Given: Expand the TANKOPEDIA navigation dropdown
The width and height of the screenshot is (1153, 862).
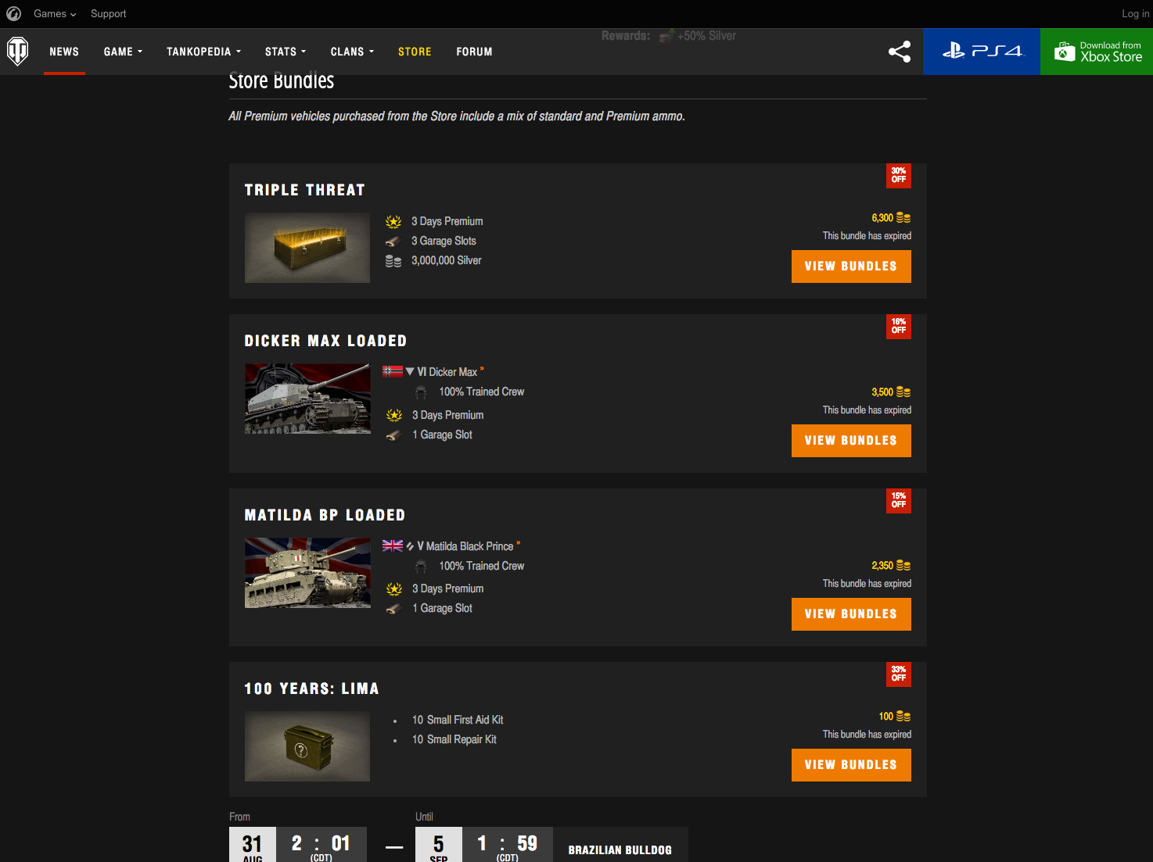Looking at the screenshot, I should (203, 52).
